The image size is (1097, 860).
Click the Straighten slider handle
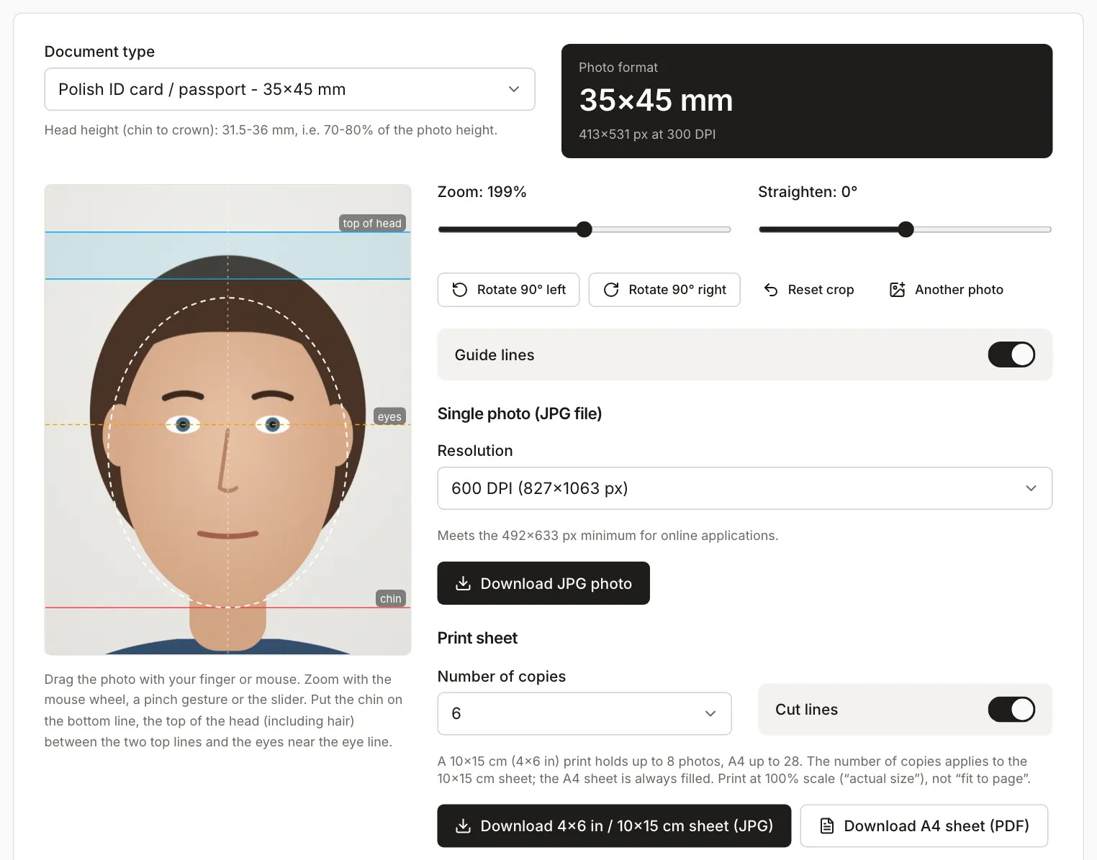(906, 229)
